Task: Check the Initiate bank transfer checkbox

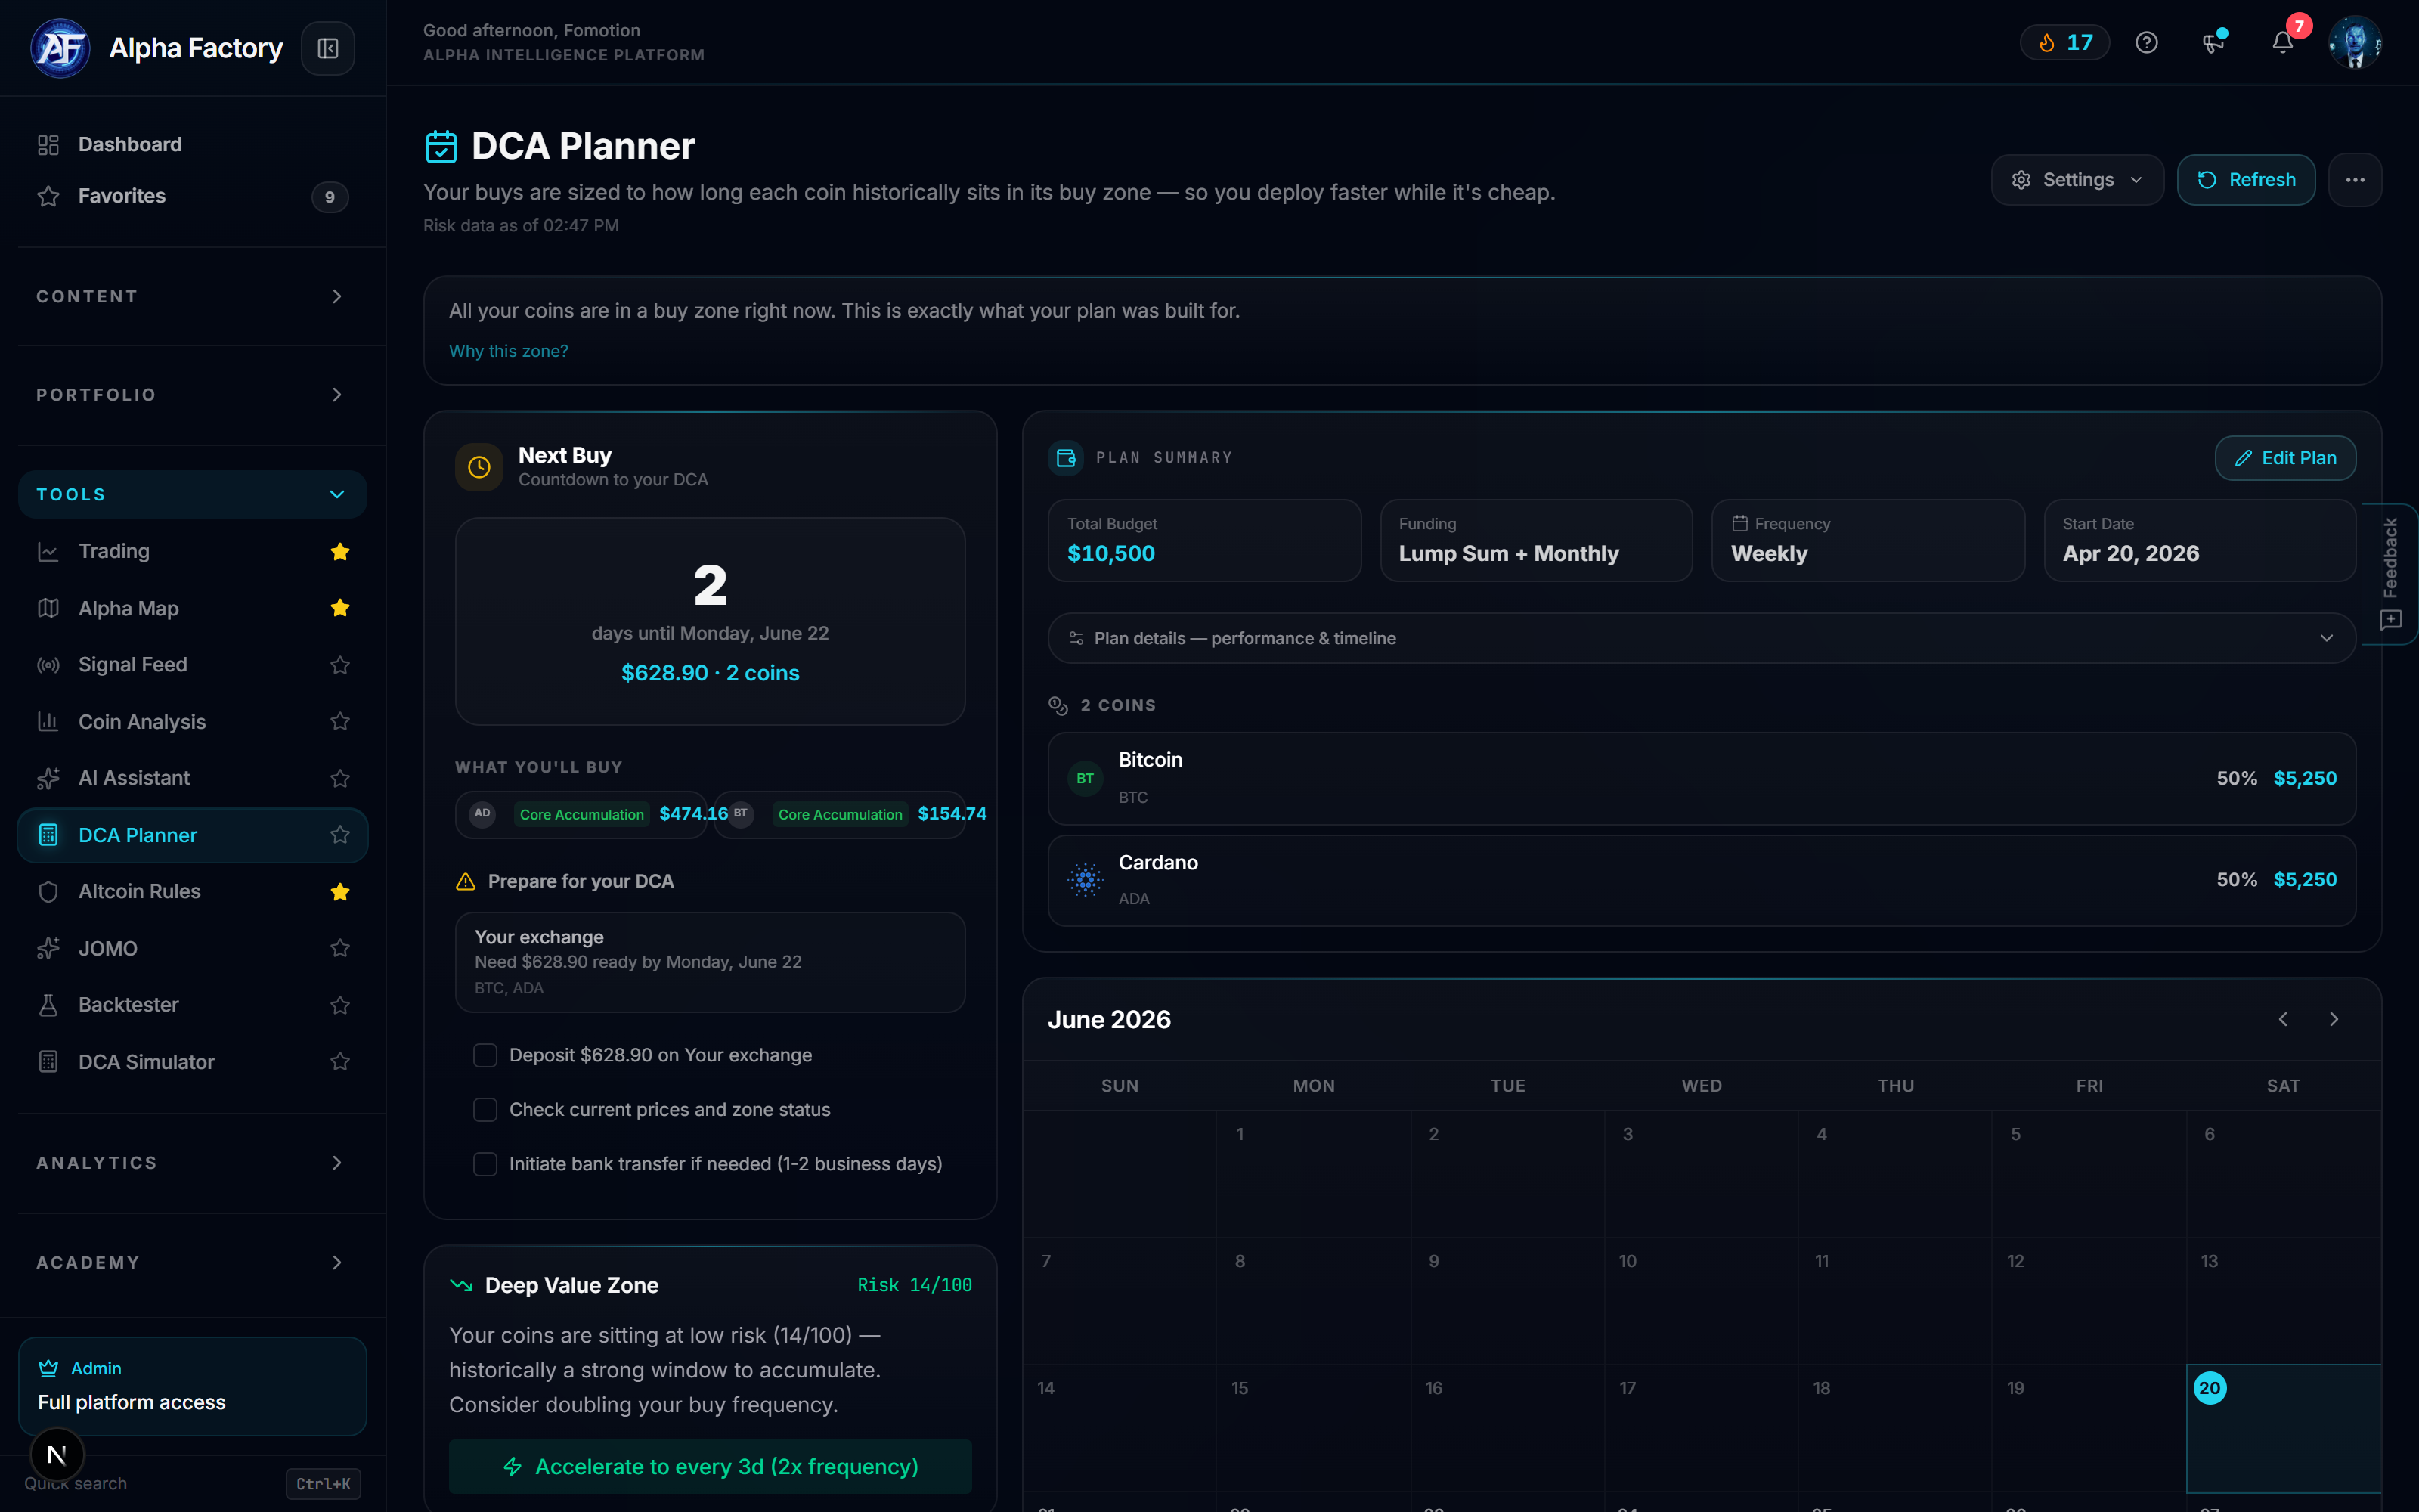Action: coord(485,1164)
